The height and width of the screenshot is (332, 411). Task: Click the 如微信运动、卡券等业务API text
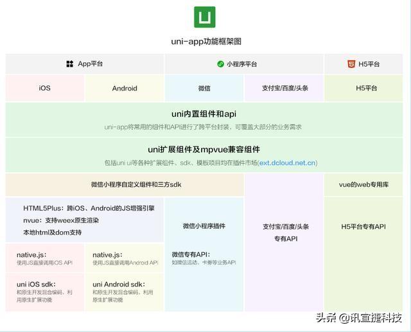click(x=204, y=262)
